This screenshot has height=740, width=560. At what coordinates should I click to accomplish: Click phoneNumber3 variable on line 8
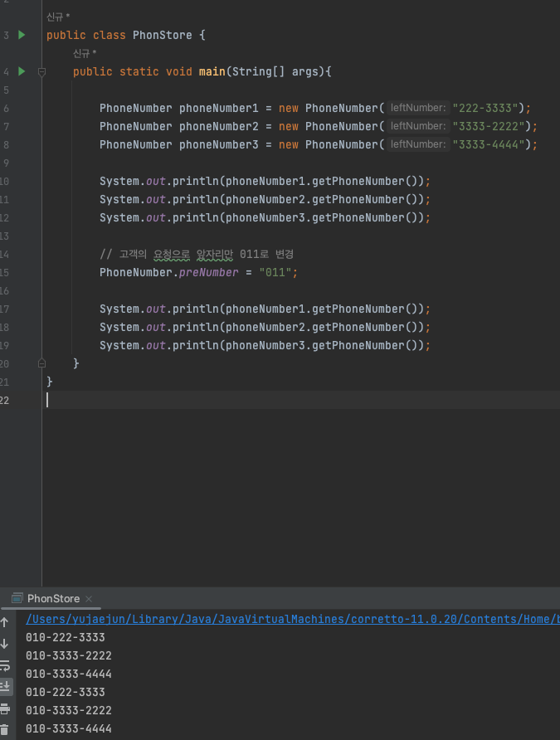[x=219, y=145]
